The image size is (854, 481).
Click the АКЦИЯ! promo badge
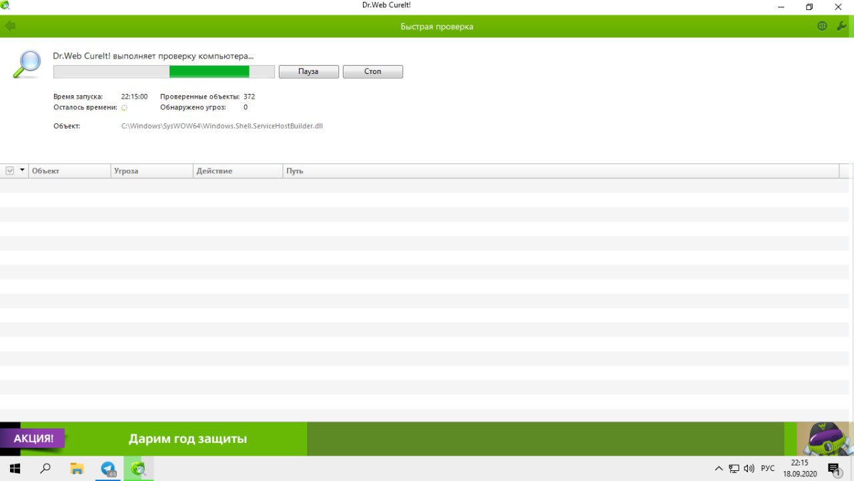point(33,438)
